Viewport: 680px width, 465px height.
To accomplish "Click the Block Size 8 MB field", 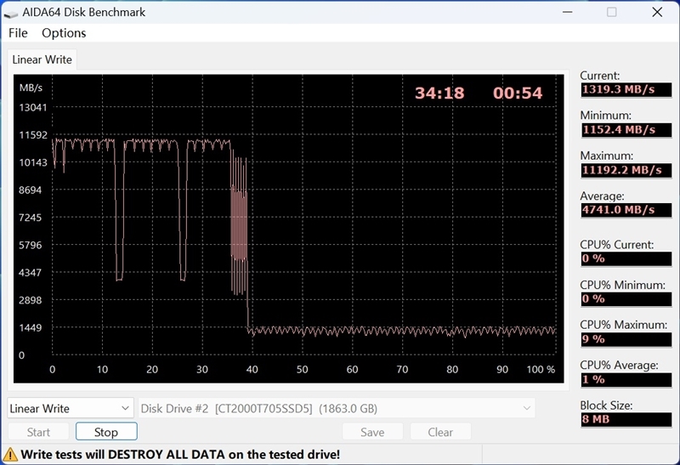I will coord(626,419).
